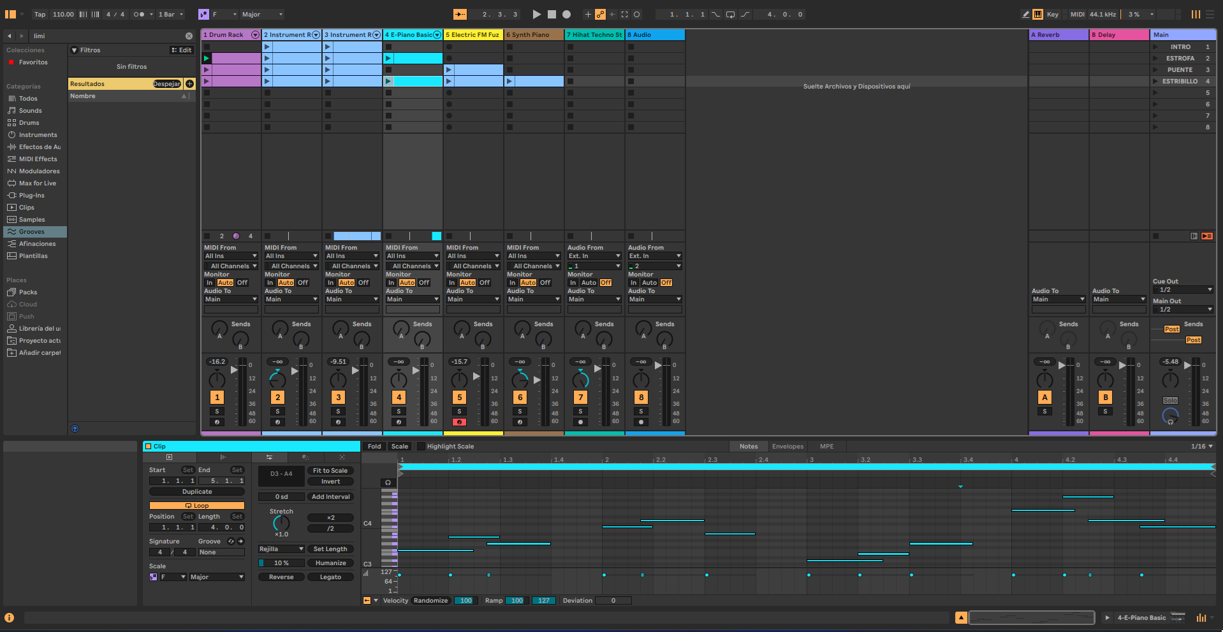Click the transport Record button

pos(566,14)
